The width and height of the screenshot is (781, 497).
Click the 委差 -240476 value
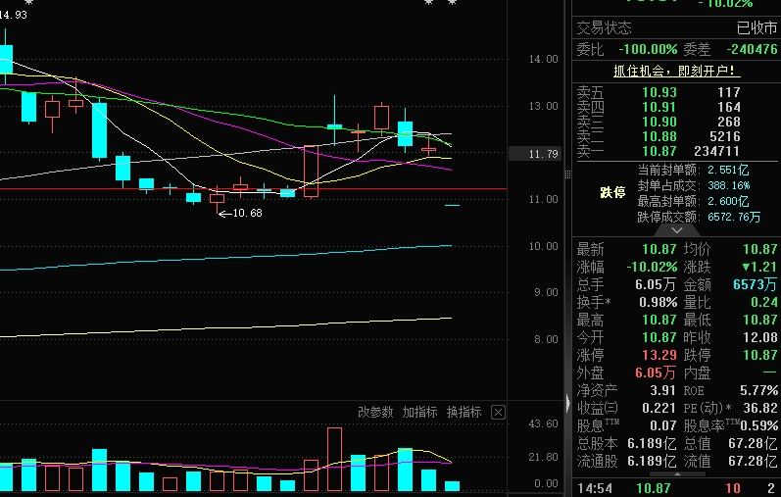[x=752, y=49]
